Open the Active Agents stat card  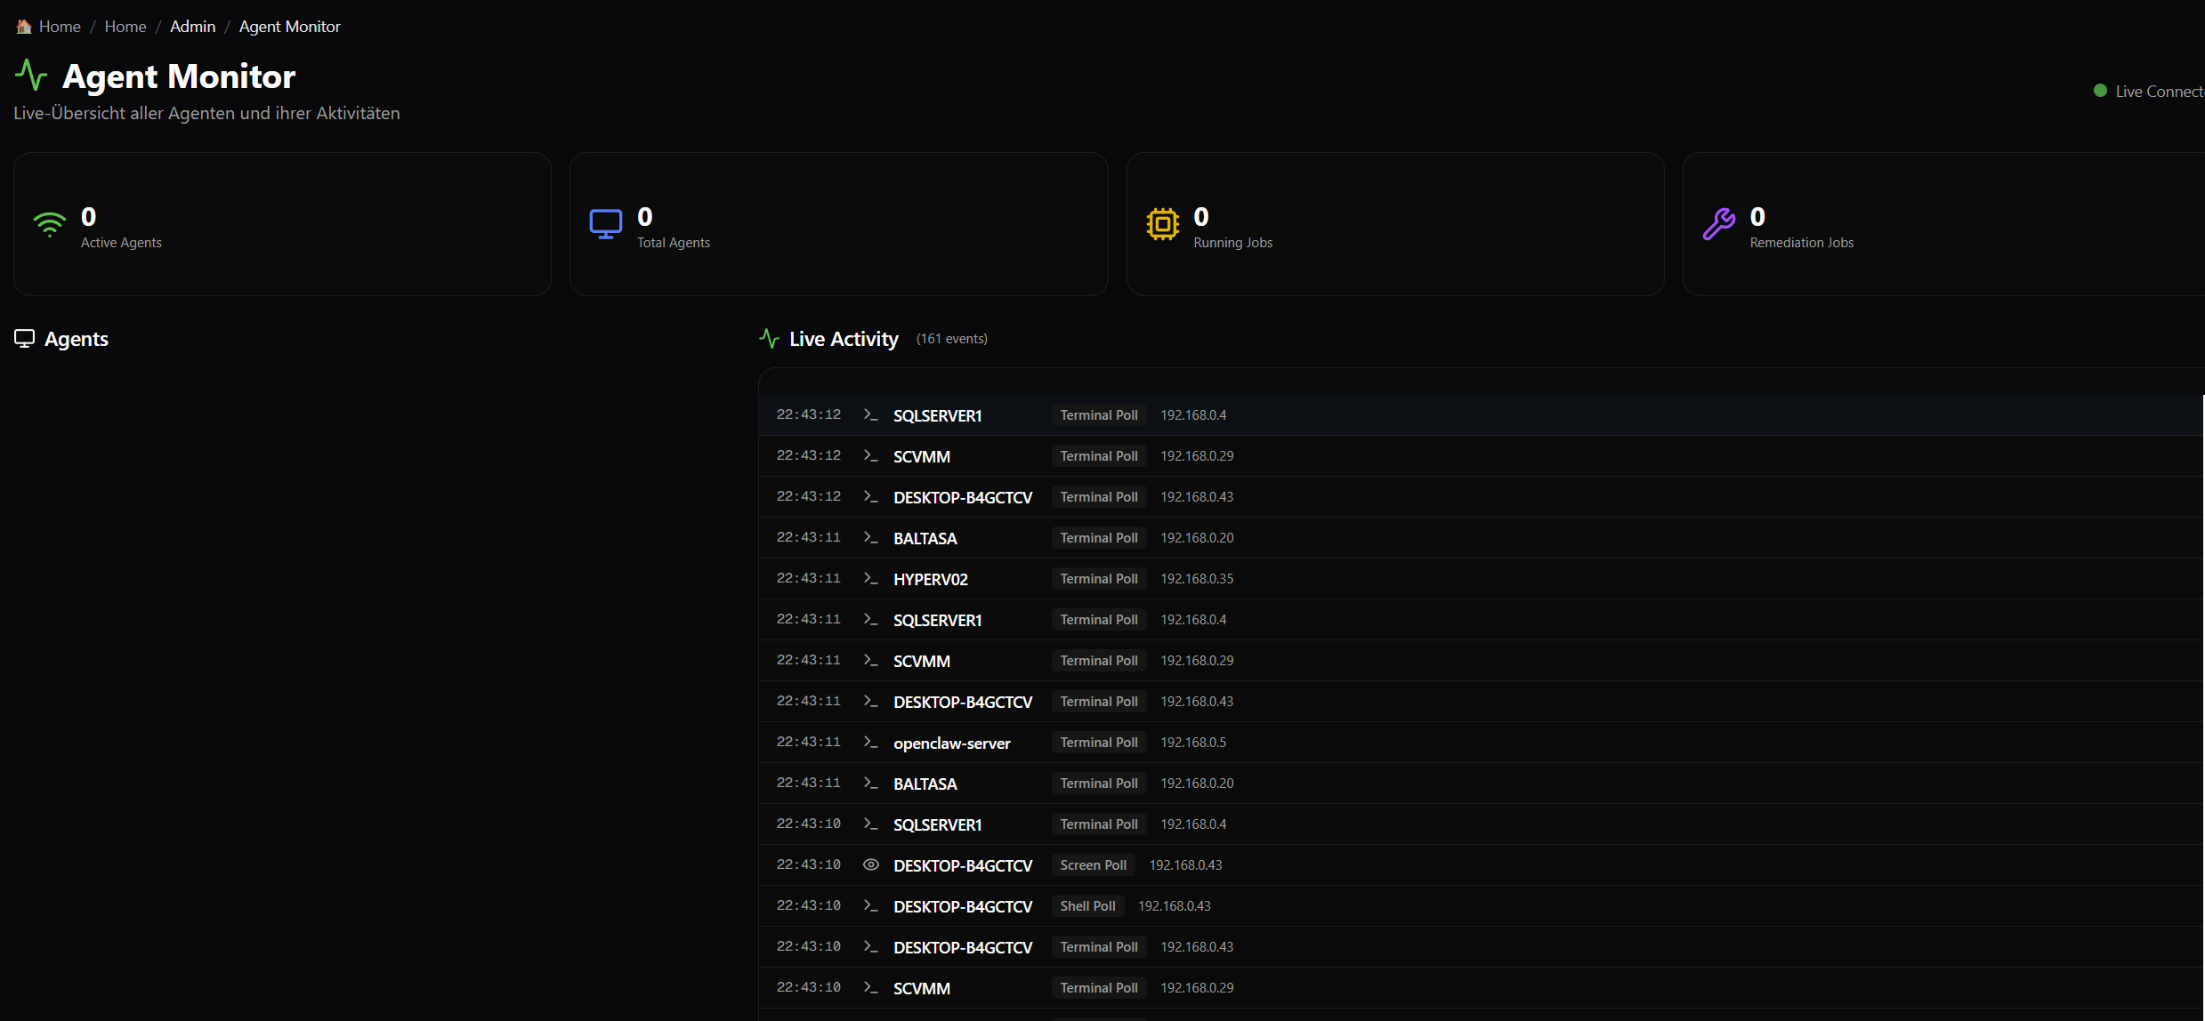[282, 224]
